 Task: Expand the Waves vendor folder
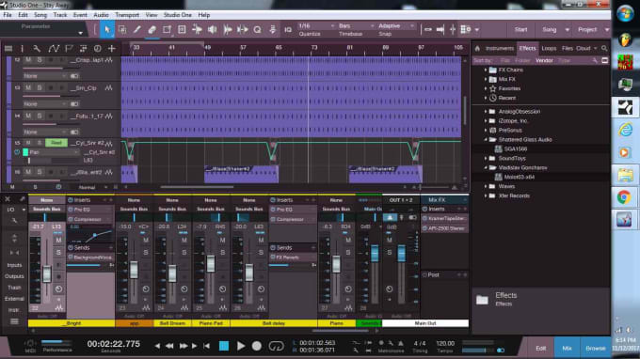pos(486,187)
